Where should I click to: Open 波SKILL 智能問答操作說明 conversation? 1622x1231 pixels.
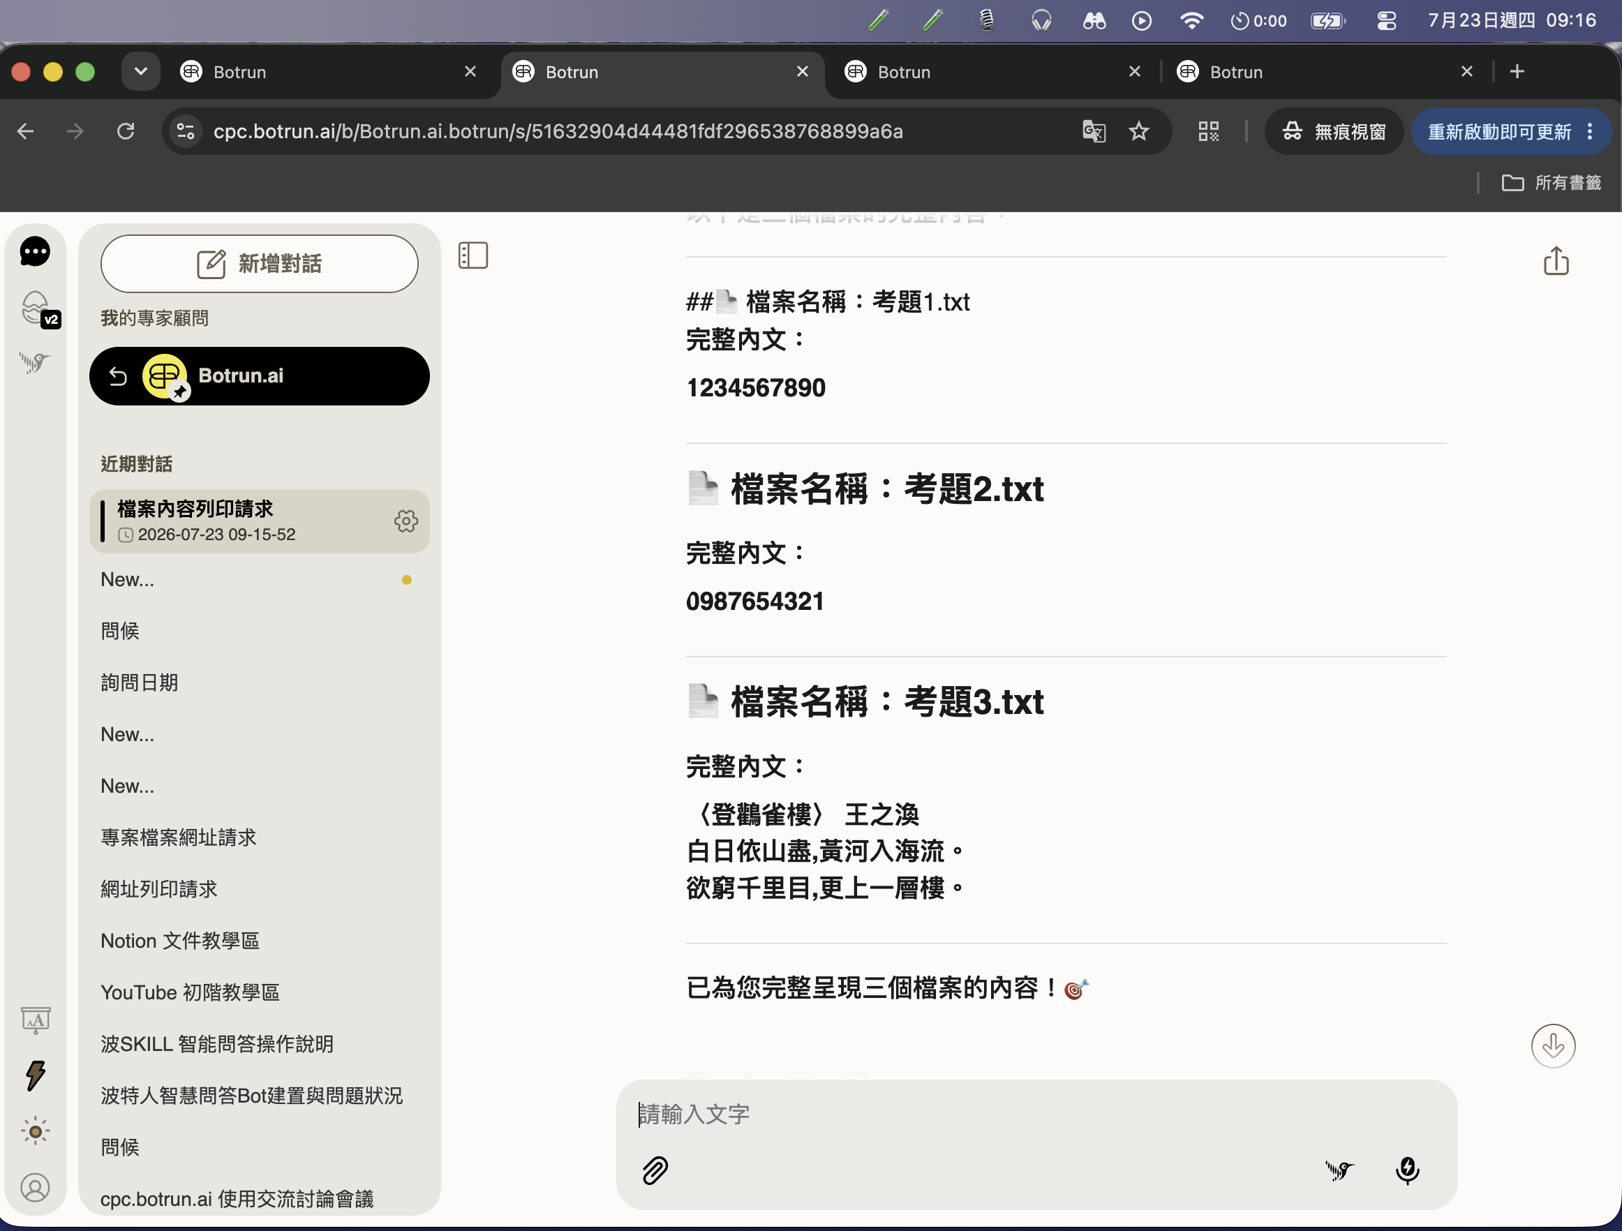pyautogui.click(x=259, y=1044)
